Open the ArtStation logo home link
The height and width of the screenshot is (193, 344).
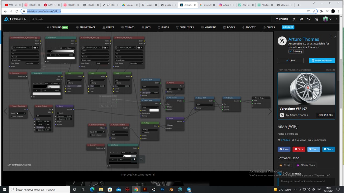[x=15, y=19]
